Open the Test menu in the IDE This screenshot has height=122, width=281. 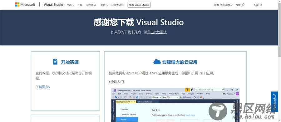pyautogui.click(x=183, y=94)
